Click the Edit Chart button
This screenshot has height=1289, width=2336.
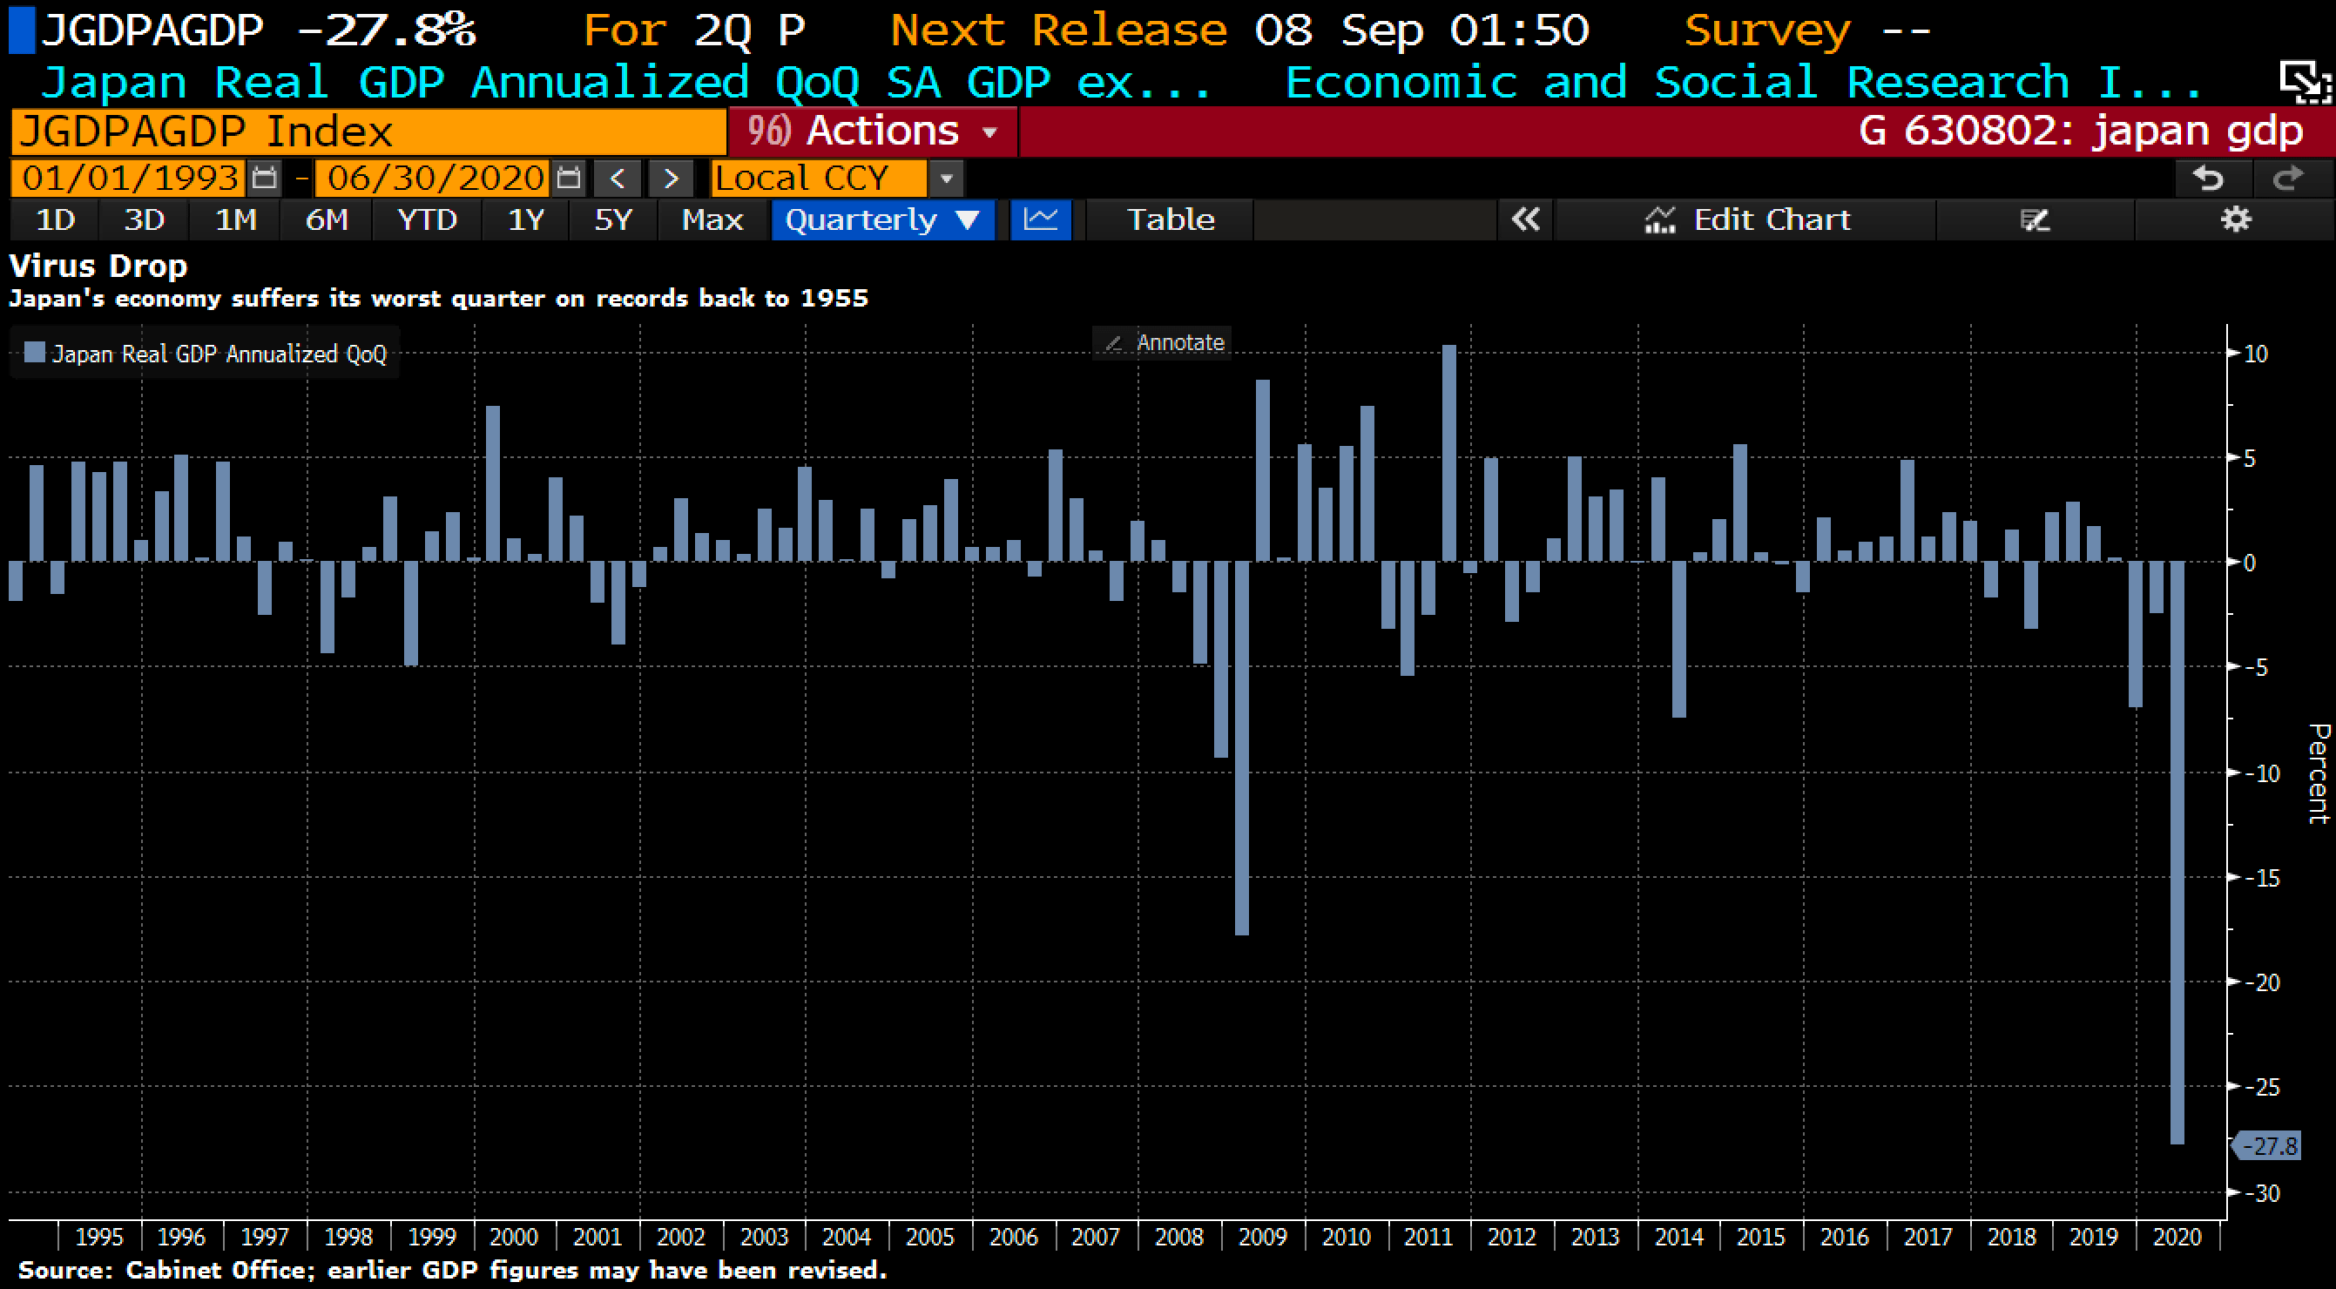1746,220
